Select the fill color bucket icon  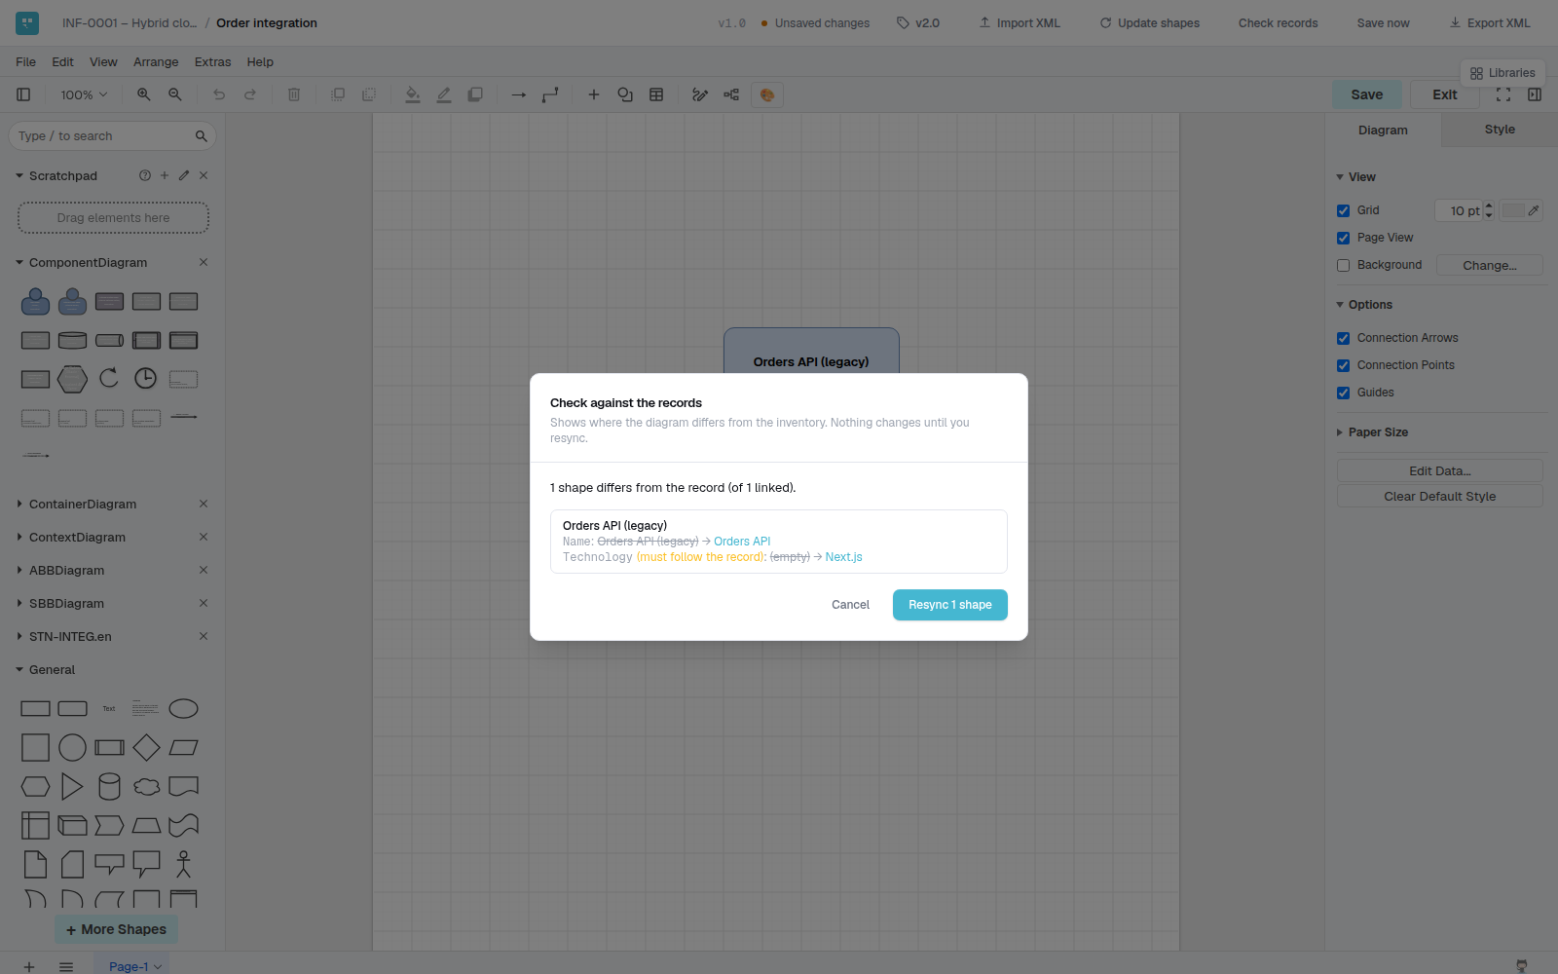413,94
